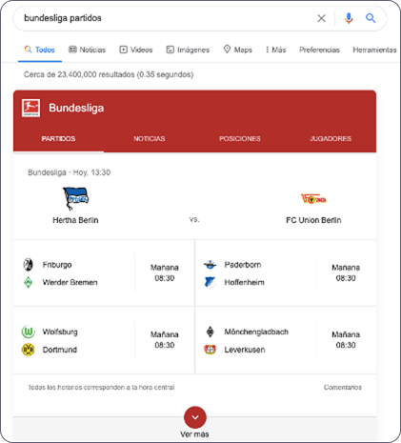401x443 pixels.
Task: Select the PARTIDOS tab in the Bundesliga card
Action: click(x=58, y=139)
